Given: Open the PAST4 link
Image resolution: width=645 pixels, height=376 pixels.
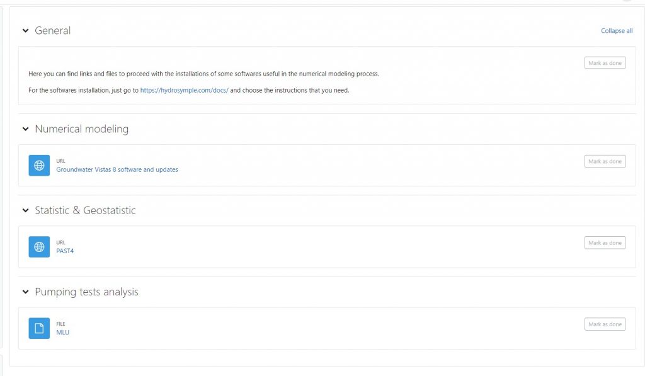Looking at the screenshot, I should pos(65,251).
